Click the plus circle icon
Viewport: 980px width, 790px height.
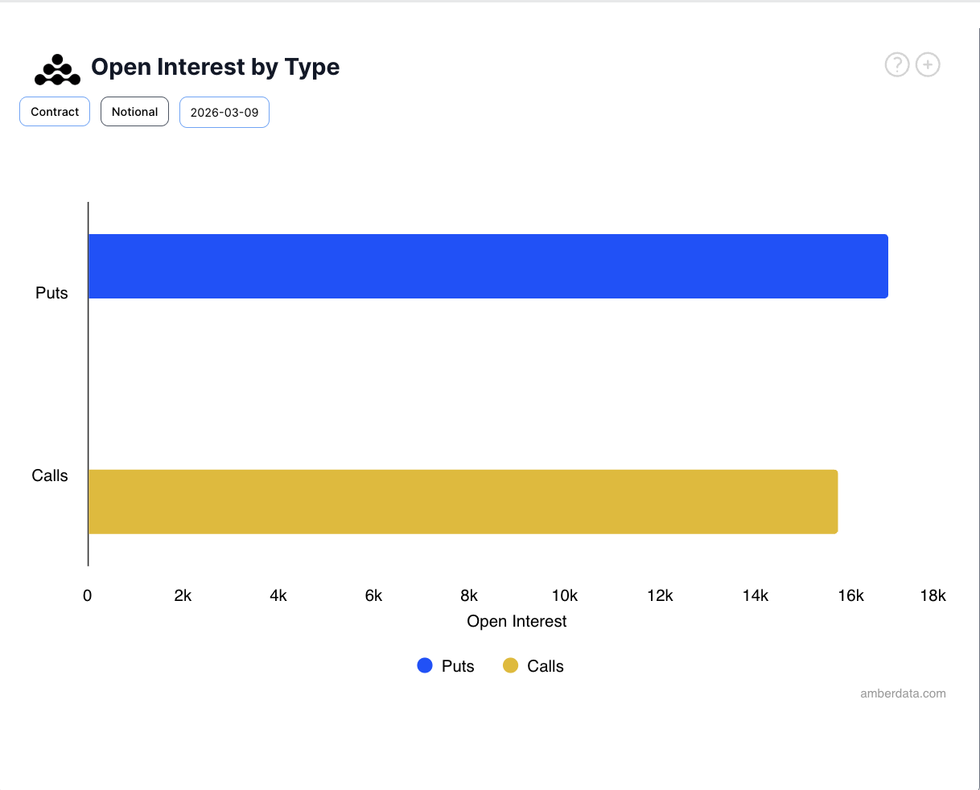click(x=928, y=64)
